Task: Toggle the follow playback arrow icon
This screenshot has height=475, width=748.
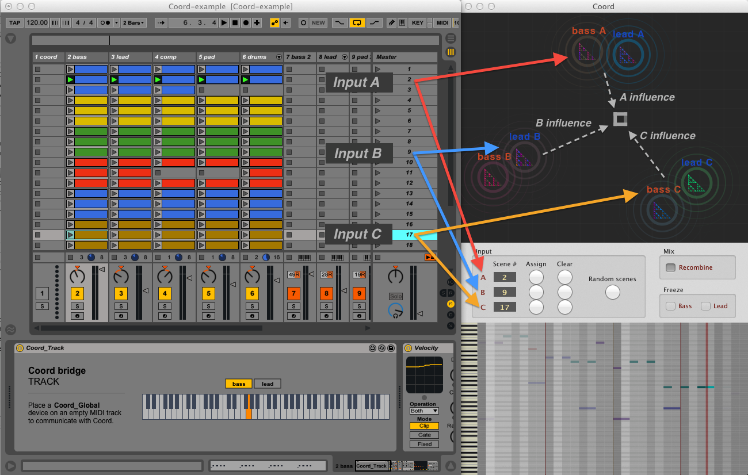Action: click(x=161, y=22)
